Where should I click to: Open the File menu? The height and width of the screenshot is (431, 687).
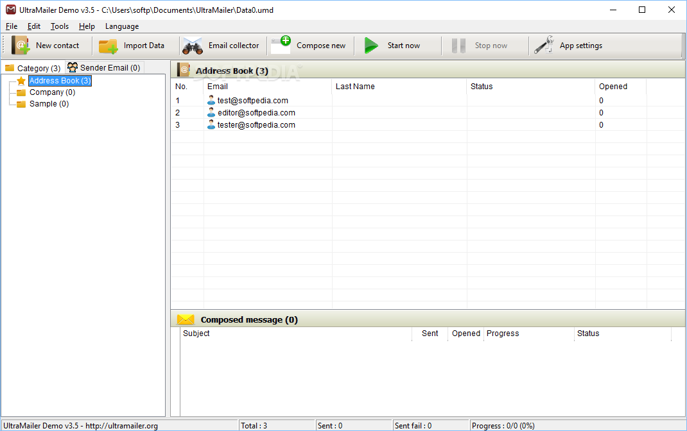12,26
